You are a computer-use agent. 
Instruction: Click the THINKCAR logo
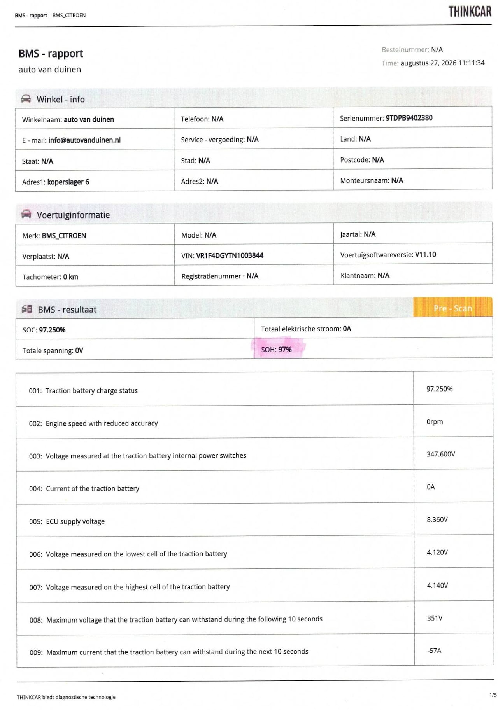click(470, 12)
